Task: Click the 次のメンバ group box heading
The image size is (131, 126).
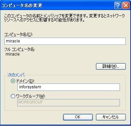Action: click(16, 75)
